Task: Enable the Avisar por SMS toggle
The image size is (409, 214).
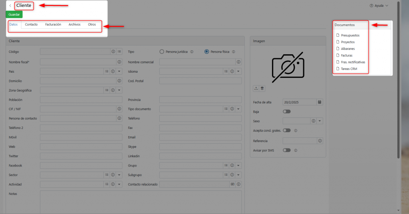Action: click(286, 150)
